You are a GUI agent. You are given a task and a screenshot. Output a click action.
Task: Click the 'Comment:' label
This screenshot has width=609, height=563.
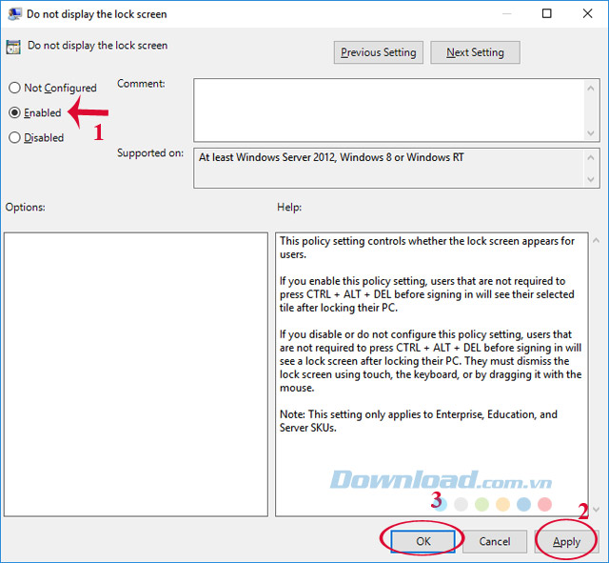tap(141, 84)
